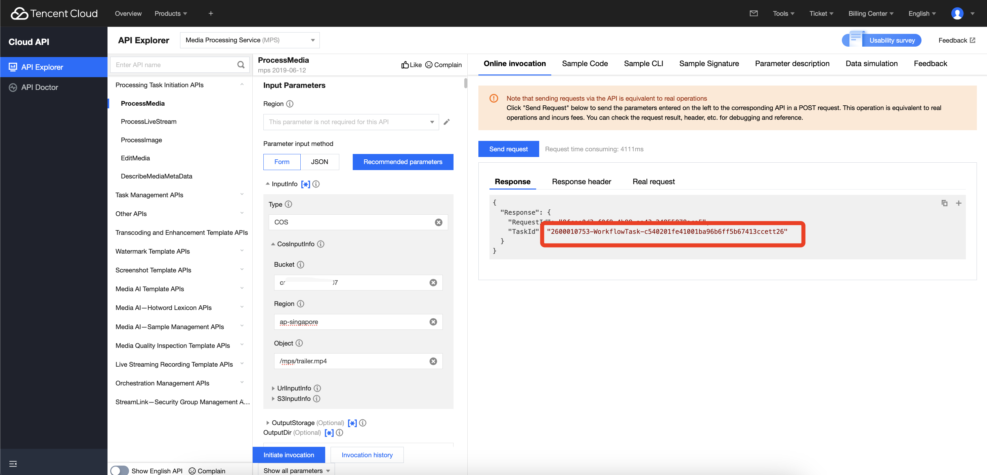Switch to Real request tab

click(653, 182)
